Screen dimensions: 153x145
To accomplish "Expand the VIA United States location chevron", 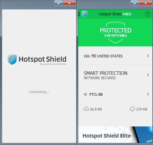I will point(148,56).
